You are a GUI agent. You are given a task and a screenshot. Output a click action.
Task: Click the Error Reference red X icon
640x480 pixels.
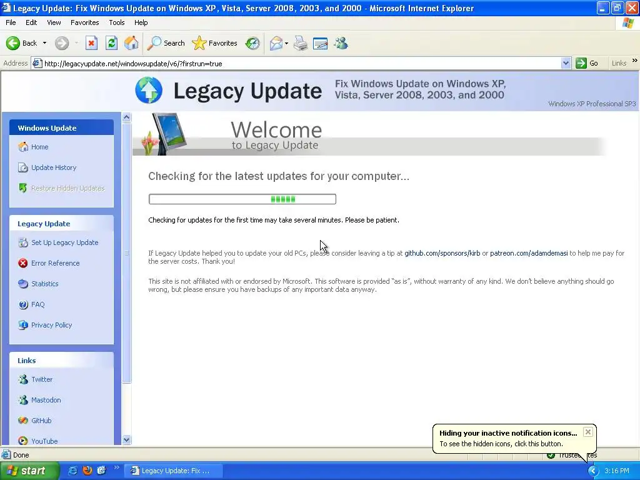point(23,263)
